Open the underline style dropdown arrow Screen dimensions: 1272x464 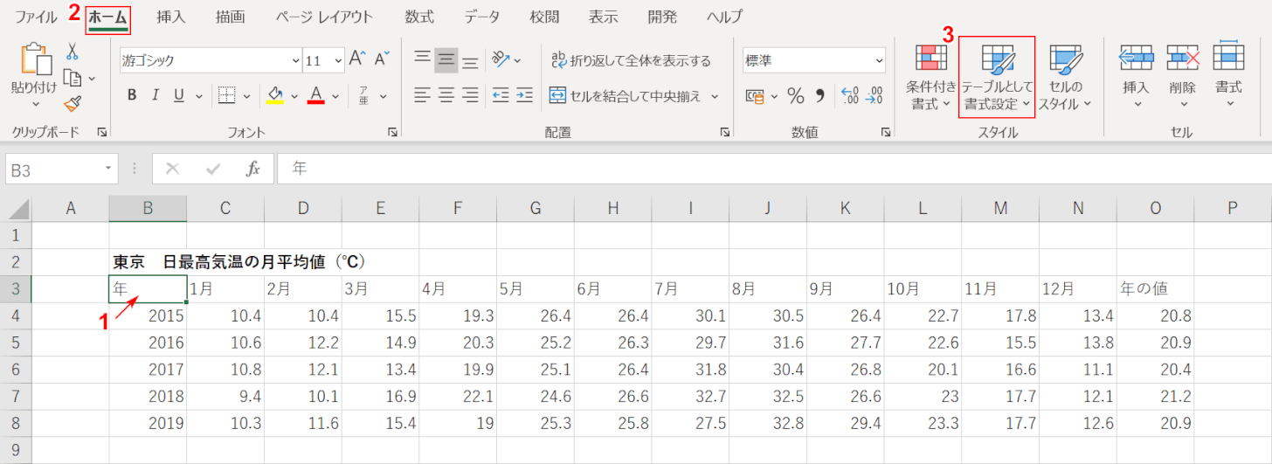click(x=199, y=96)
